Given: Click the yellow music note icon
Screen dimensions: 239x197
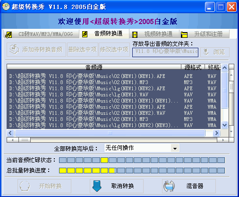Looking at the screenshot, I should pos(85,34).
